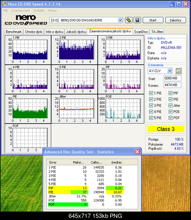Image resolution: width=191 pixels, height=220 pixels.
Task: Click the Nero app icon in title bar
Action: point(4,4)
